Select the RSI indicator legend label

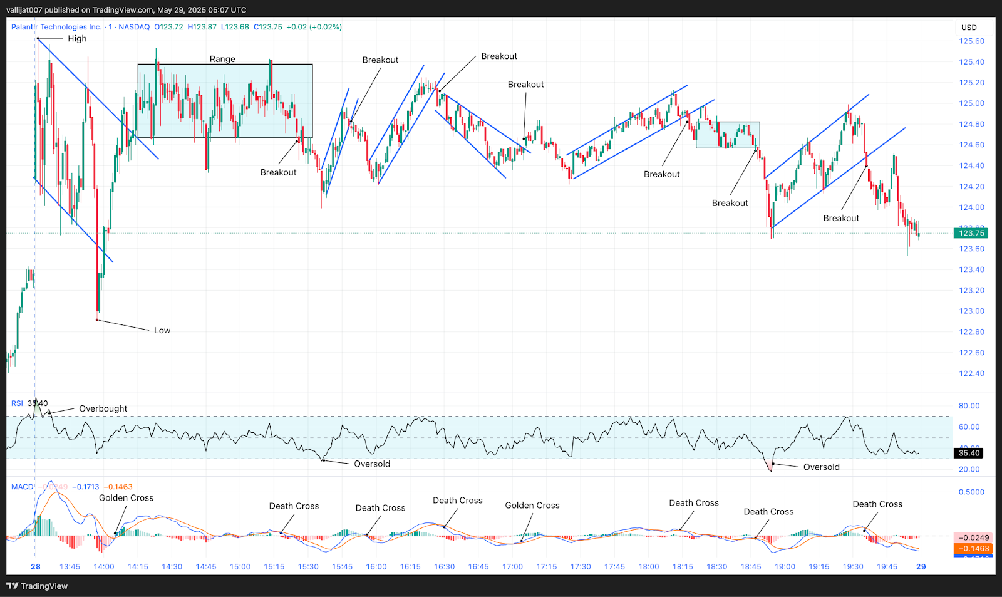coord(17,403)
